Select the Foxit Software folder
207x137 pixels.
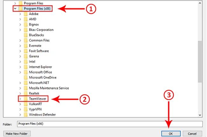tap(39, 51)
